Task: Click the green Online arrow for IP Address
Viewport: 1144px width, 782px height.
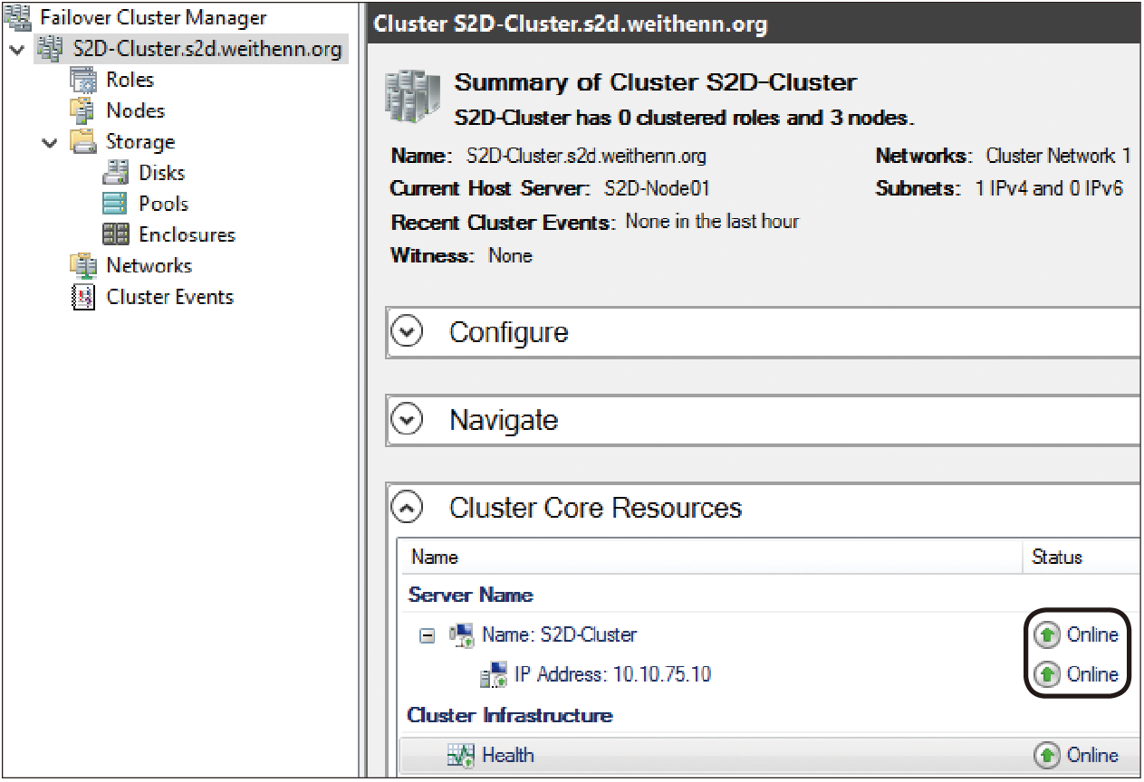Action: 1047,674
